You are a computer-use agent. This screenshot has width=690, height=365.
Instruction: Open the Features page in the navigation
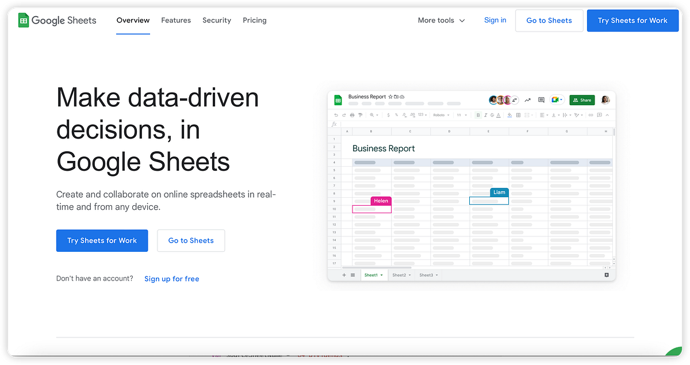pos(176,20)
